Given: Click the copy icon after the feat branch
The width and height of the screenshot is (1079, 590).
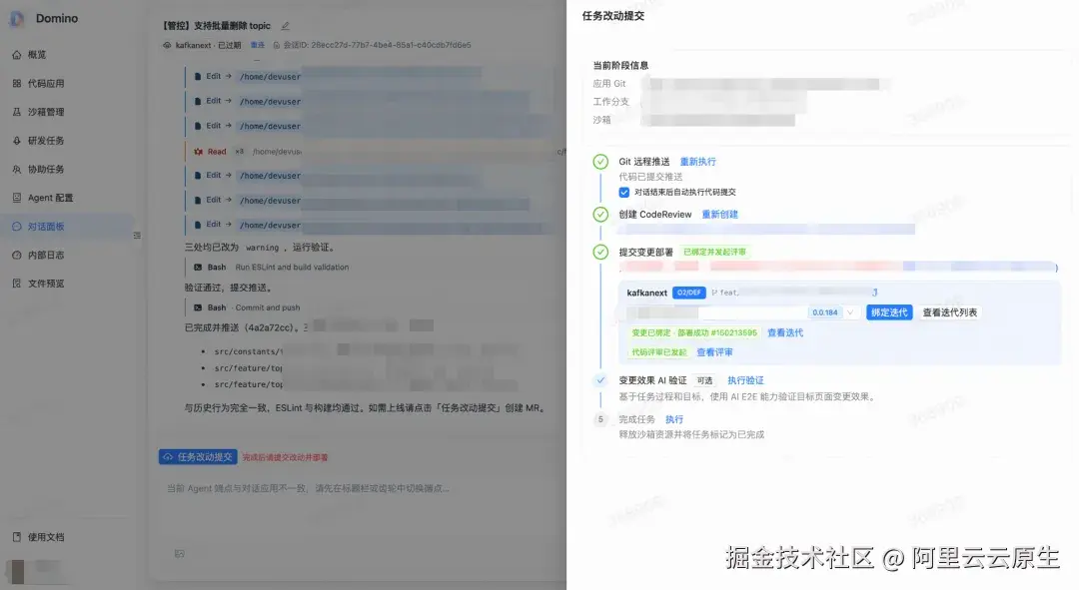Looking at the screenshot, I should tap(874, 293).
